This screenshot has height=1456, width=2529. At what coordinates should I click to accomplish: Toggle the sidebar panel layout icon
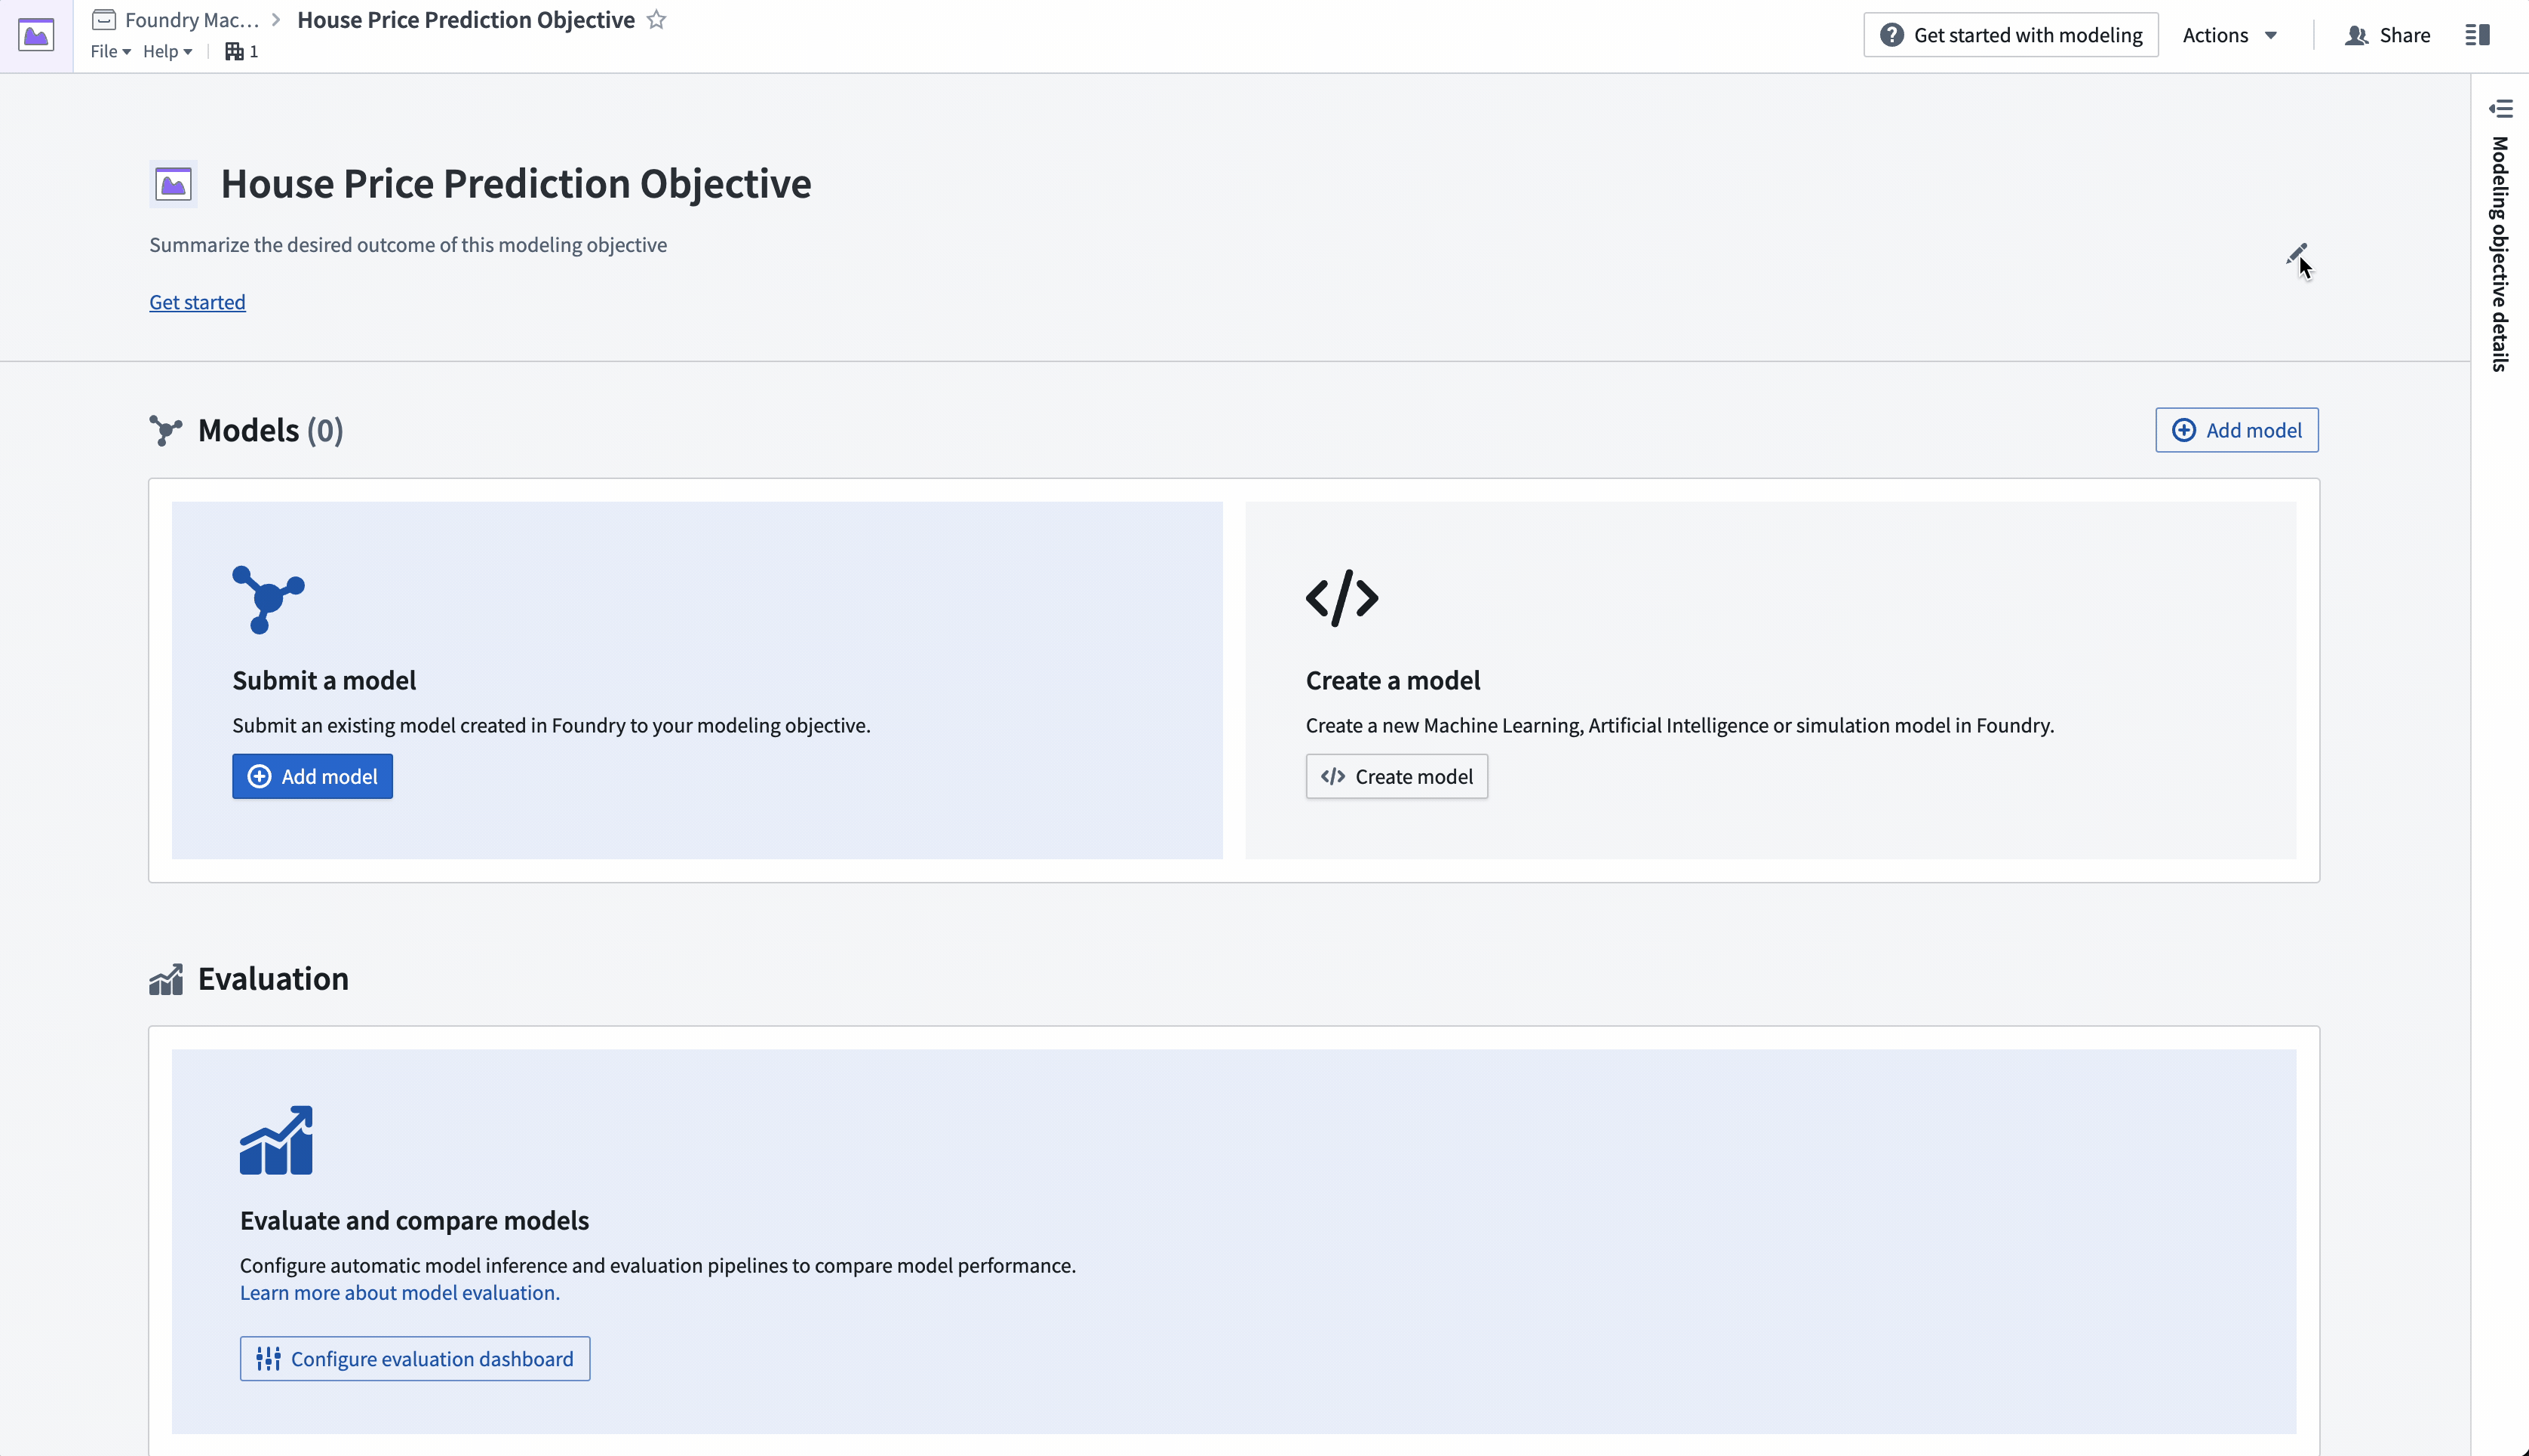[x=2477, y=35]
